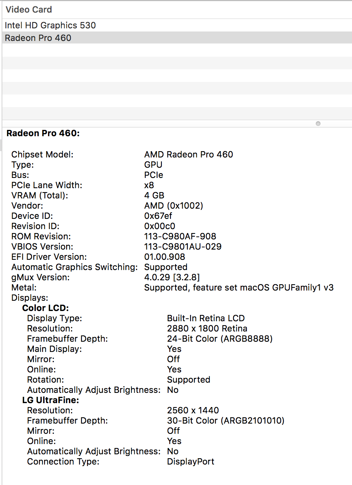The width and height of the screenshot is (352, 485).
Task: Click the 2560 x 1440 resolution value
Action: 193,410
